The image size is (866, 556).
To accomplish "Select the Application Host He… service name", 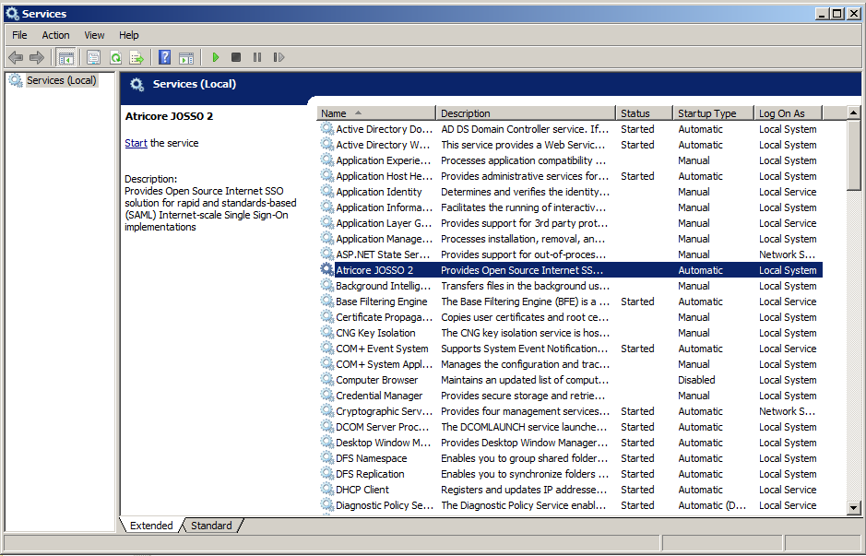I will click(384, 175).
